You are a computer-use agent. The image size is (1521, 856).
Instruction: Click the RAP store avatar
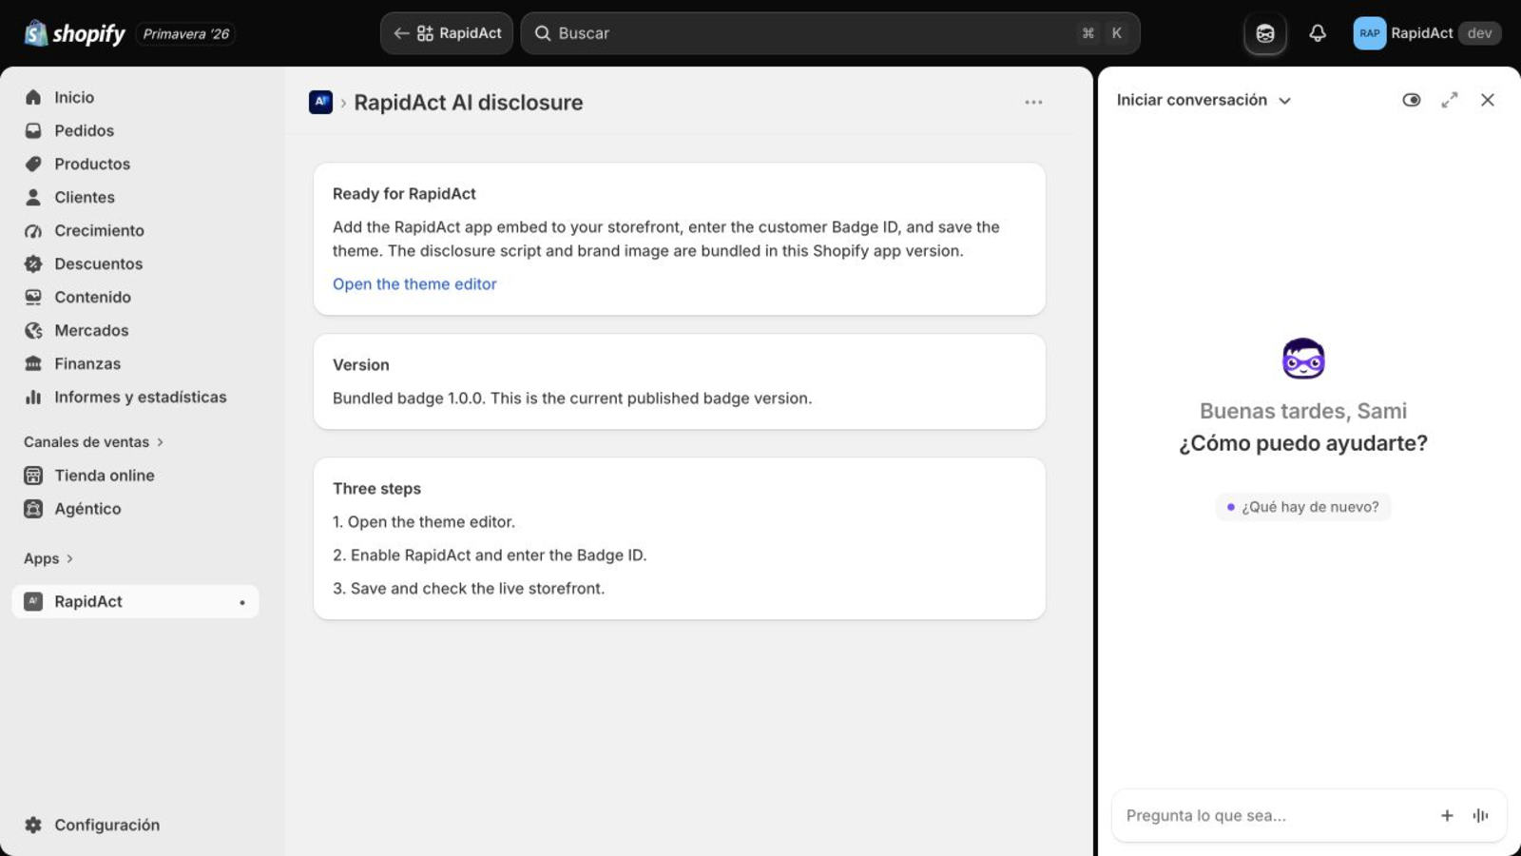point(1370,33)
